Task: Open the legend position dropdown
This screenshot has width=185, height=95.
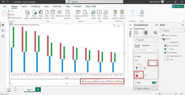Action: [146, 50]
